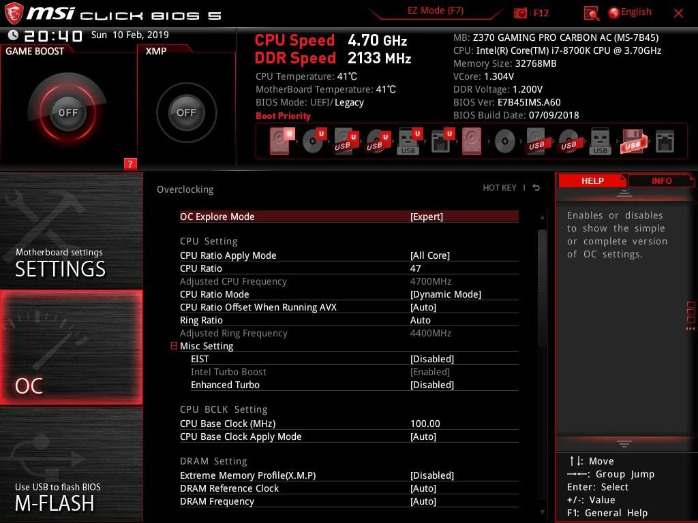
Task: Open the CPU Base Clock Apply Mode value
Action: coord(423,437)
